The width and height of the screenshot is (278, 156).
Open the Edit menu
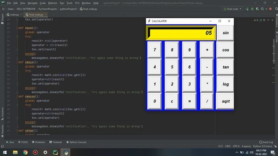pyautogui.click(x=16, y=3)
